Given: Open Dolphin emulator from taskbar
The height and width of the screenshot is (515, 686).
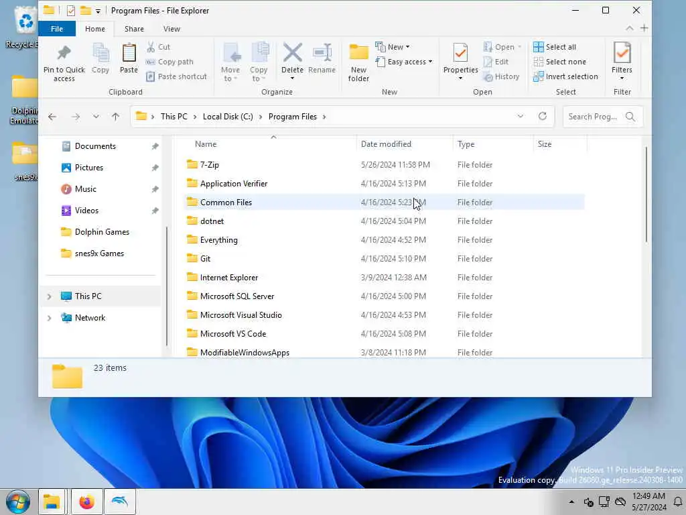Looking at the screenshot, I should coord(120,502).
